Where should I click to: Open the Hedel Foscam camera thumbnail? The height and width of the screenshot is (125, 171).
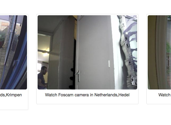87,52
